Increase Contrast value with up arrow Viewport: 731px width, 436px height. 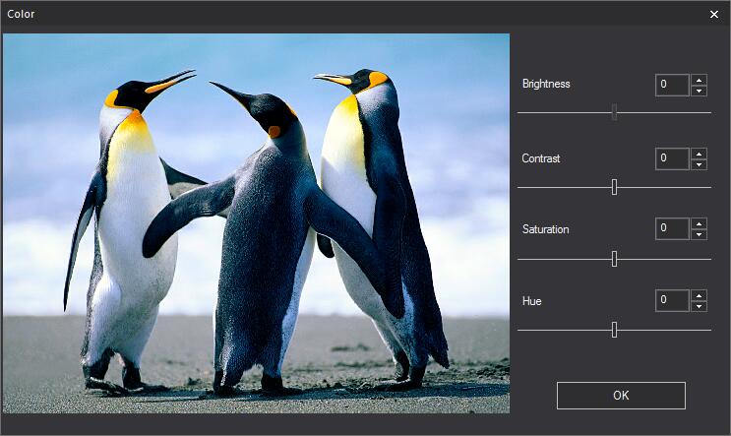tap(699, 153)
